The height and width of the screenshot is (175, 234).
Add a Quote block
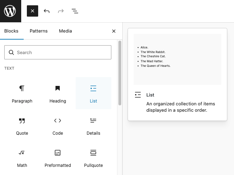pyautogui.click(x=22, y=126)
